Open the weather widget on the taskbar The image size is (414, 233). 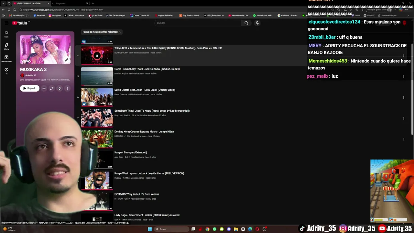click(x=10, y=229)
